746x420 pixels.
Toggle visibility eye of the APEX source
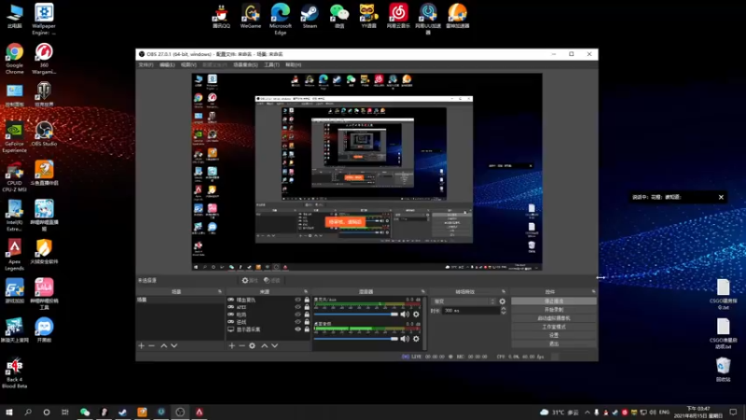(x=297, y=307)
